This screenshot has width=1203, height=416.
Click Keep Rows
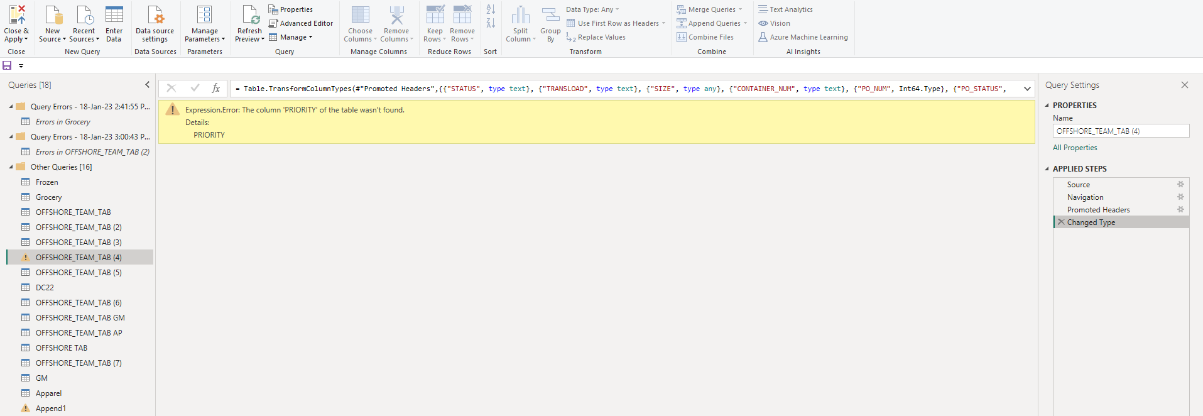click(435, 24)
